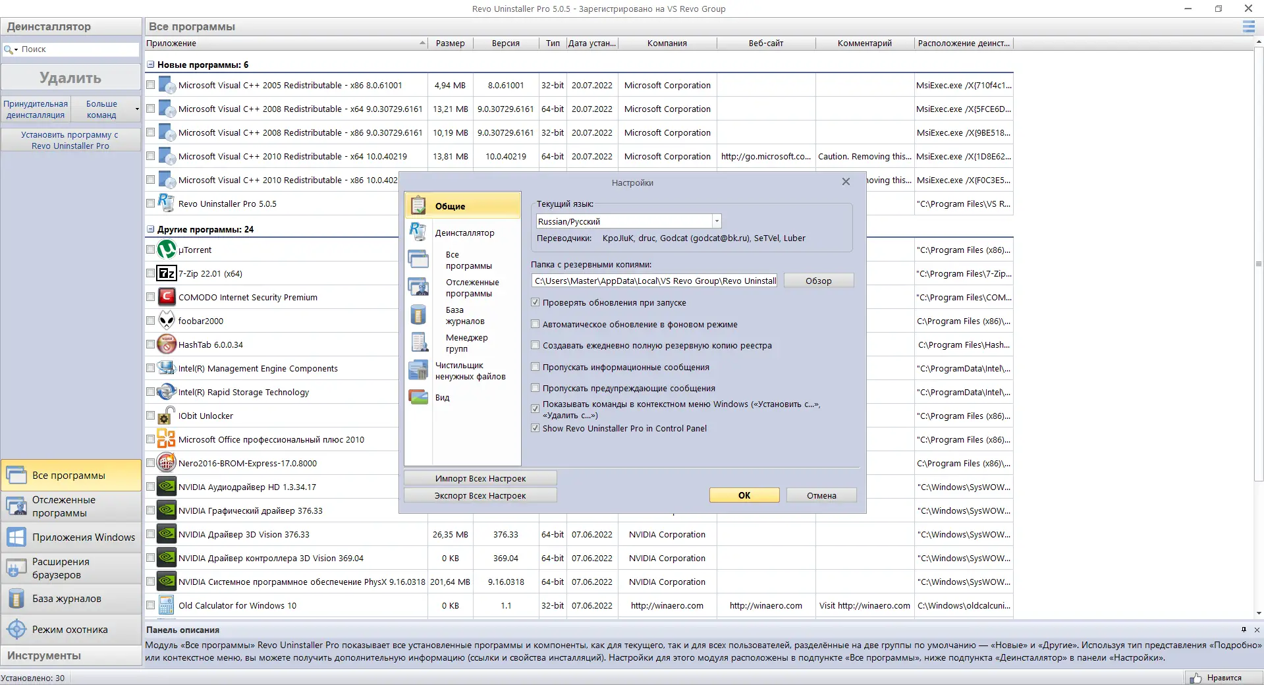The height and width of the screenshot is (685, 1264).
Task: Click Обзор to browse backup folder
Action: (819, 281)
